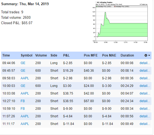
Task: Select the Total volume 2600 text
Action: (x=16, y=18)
